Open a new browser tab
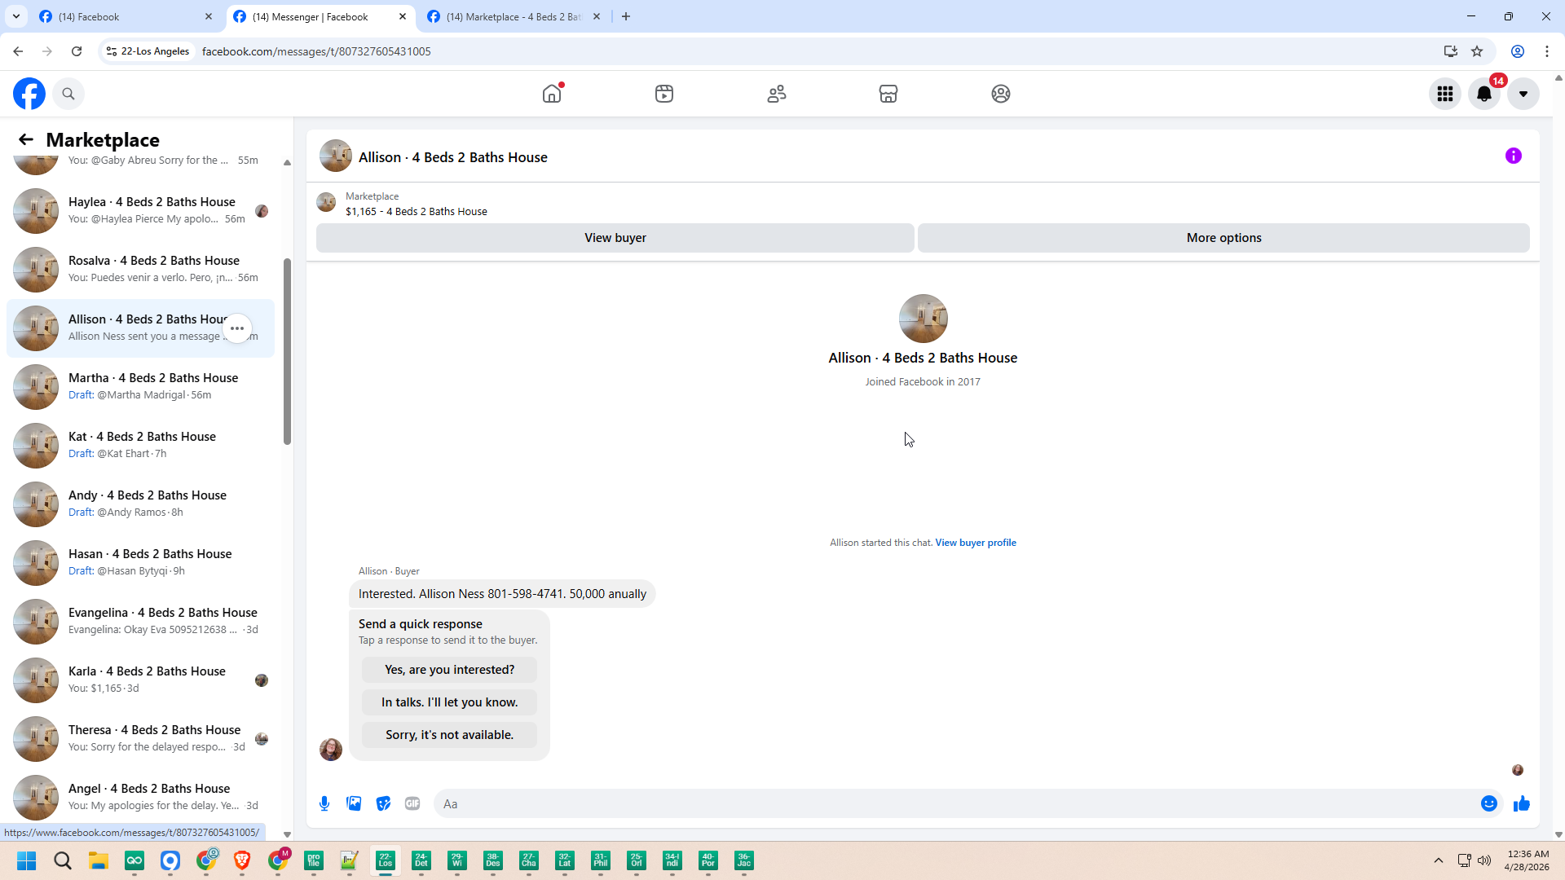This screenshot has height=880, width=1565. [626, 16]
